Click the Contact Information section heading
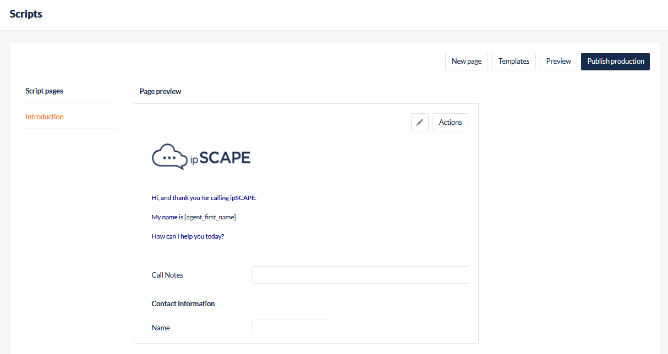The image size is (668, 354). click(183, 303)
